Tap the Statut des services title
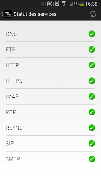Viewport: 101px width, 180px height. (35, 14)
